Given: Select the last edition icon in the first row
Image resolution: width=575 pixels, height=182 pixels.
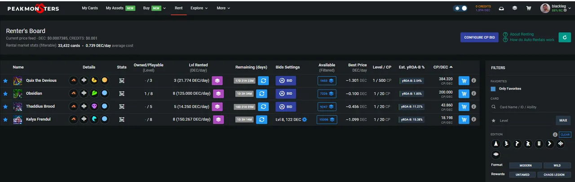Looking at the screenshot, I should click(x=560, y=144).
